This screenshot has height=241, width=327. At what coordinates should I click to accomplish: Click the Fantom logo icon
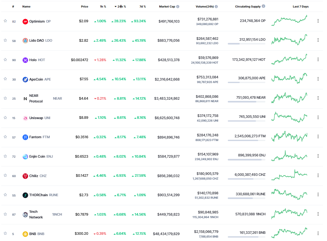tap(25, 137)
